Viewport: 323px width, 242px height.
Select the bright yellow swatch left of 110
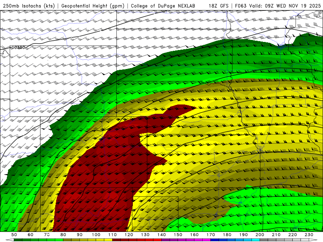point(108,240)
